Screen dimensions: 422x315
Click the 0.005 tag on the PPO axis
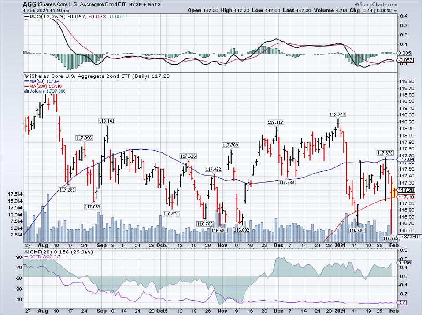(405, 53)
